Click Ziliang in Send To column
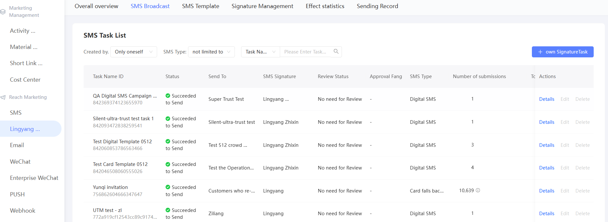 pos(216,214)
